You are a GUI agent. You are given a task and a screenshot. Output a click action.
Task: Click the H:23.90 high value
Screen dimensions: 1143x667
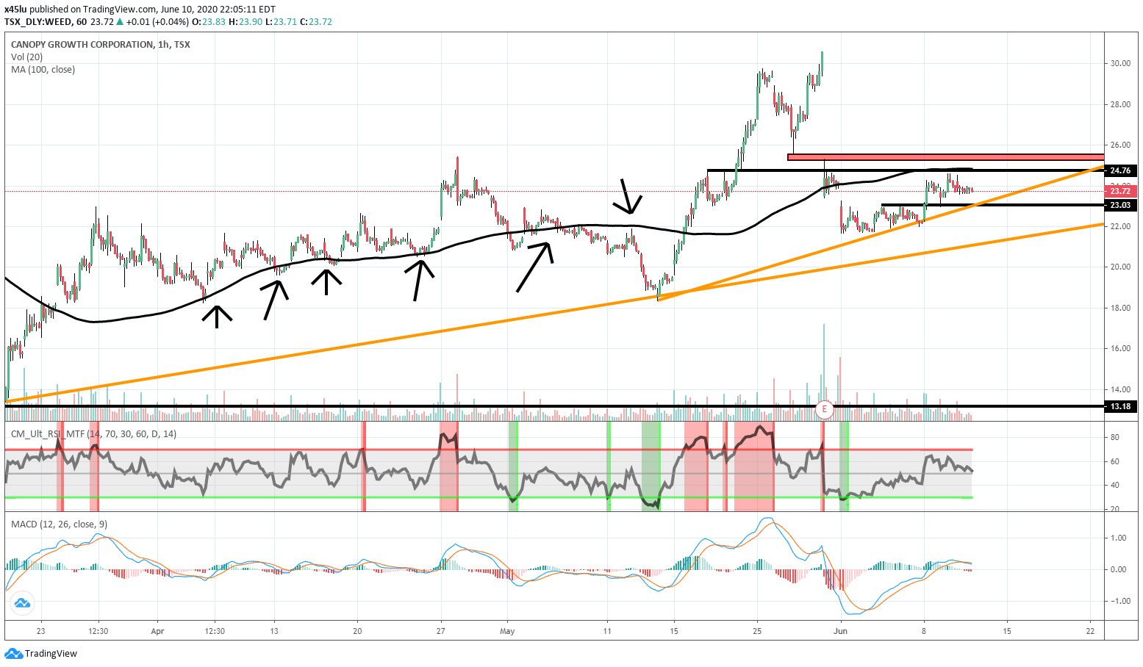coord(246,22)
